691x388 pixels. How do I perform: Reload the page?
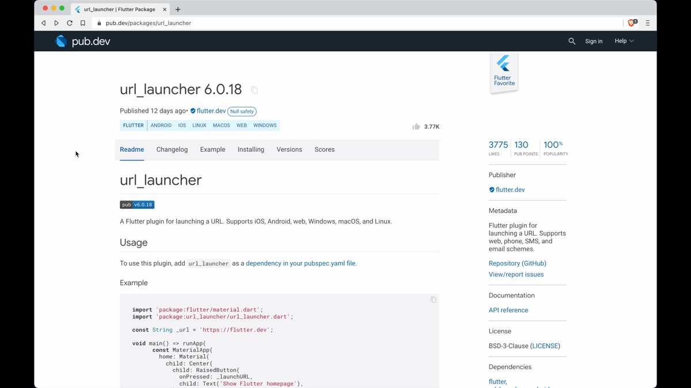point(70,23)
